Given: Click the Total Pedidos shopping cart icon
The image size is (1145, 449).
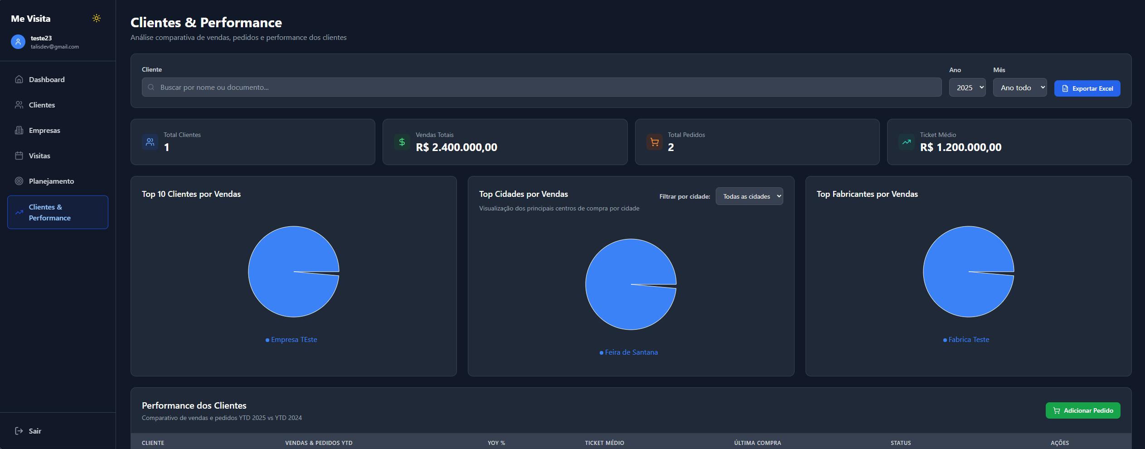Looking at the screenshot, I should click(654, 142).
